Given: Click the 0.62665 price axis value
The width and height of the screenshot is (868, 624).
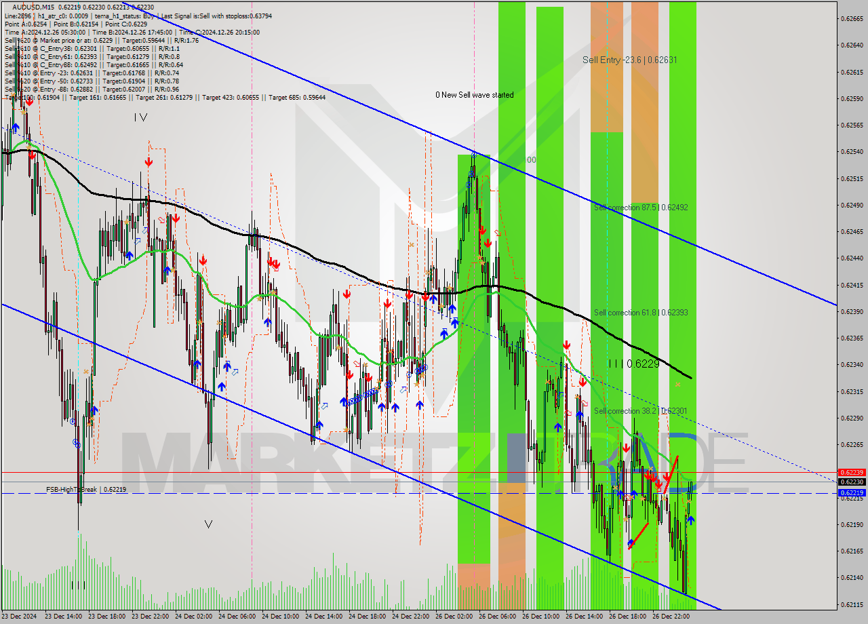Looking at the screenshot, I should pyautogui.click(x=851, y=18).
